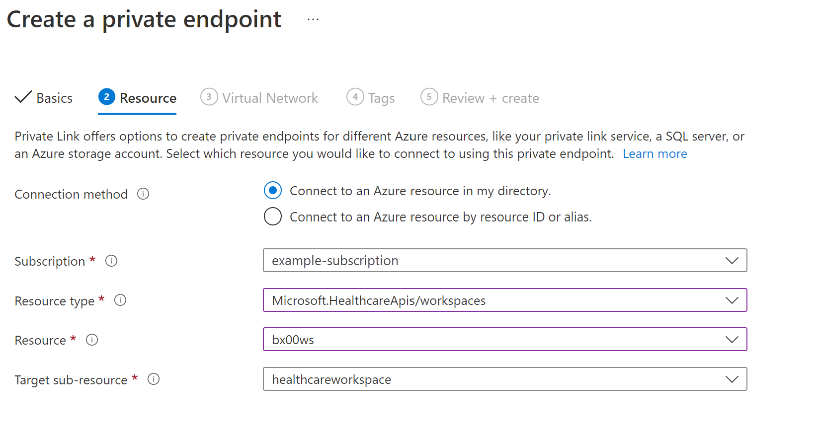Viewport: 819px width, 436px height.
Task: Click the Target sub-resource label
Action: click(x=71, y=380)
